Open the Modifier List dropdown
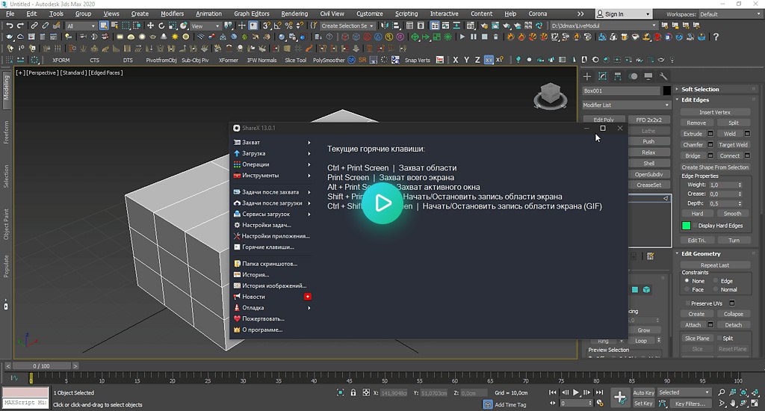 click(x=626, y=105)
